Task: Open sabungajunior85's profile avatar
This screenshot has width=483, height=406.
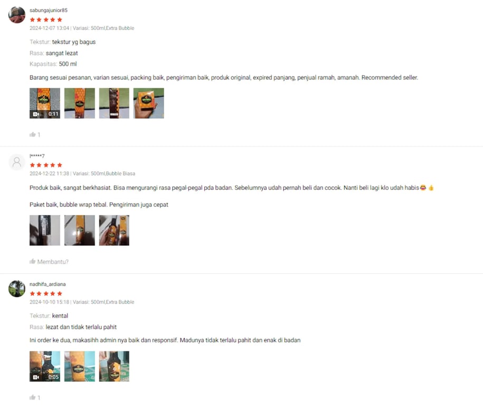Action: 17,15
